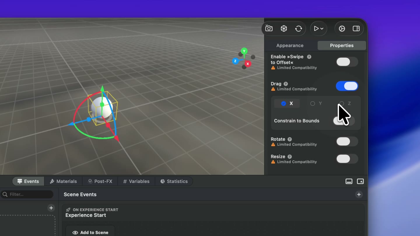Switch to the Materials tab
Image resolution: width=420 pixels, height=236 pixels.
coord(63,181)
